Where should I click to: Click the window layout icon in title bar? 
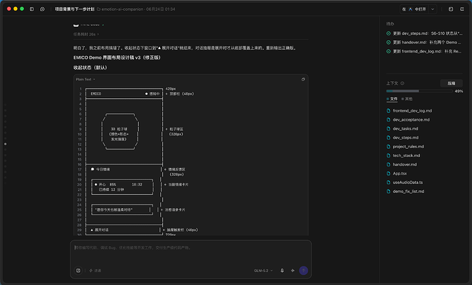click(x=451, y=9)
